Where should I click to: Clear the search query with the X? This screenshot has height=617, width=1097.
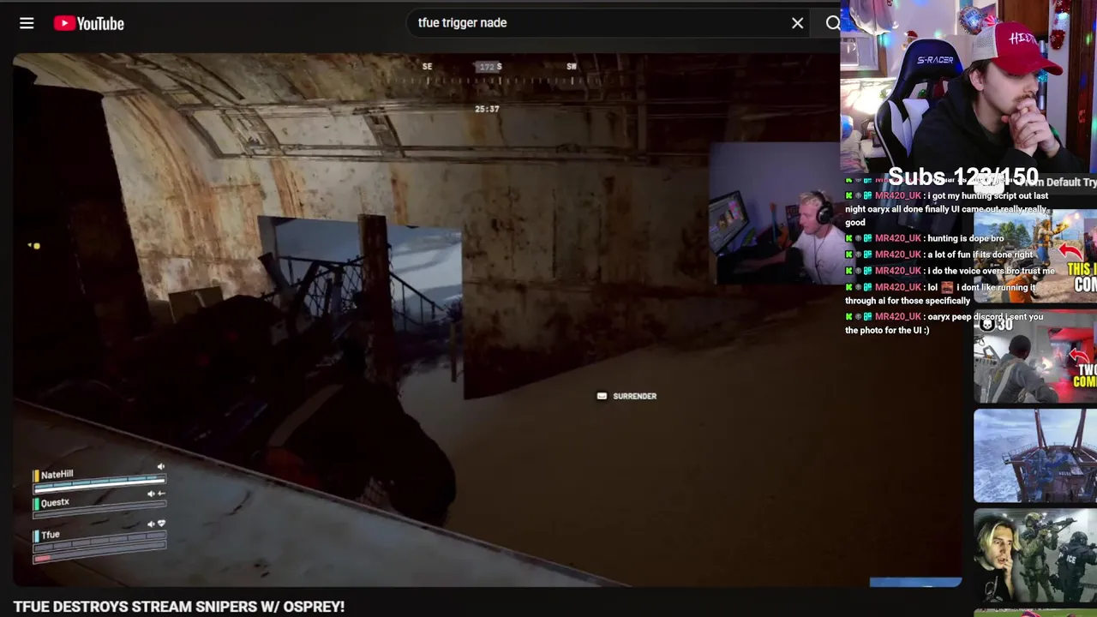(797, 23)
